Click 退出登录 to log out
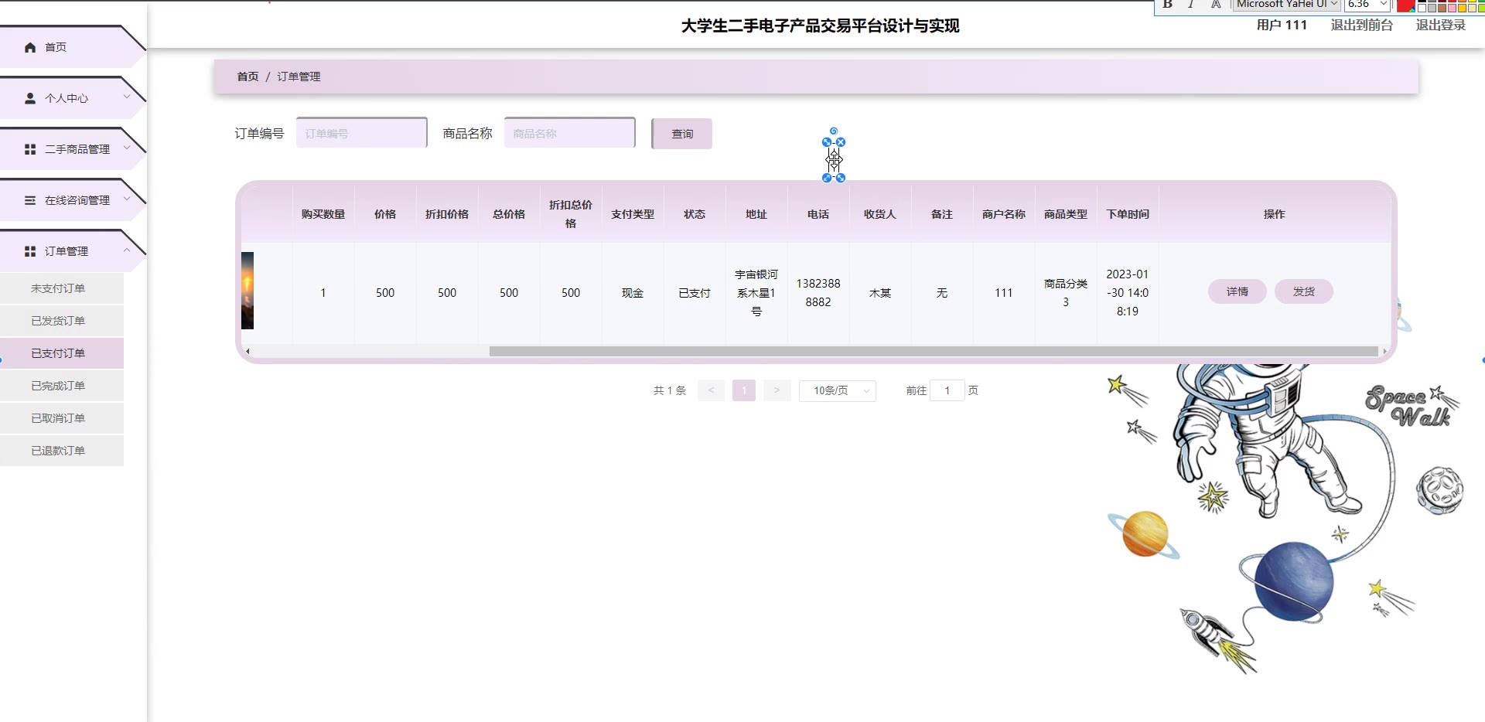Image resolution: width=1485 pixels, height=722 pixels. point(1441,25)
